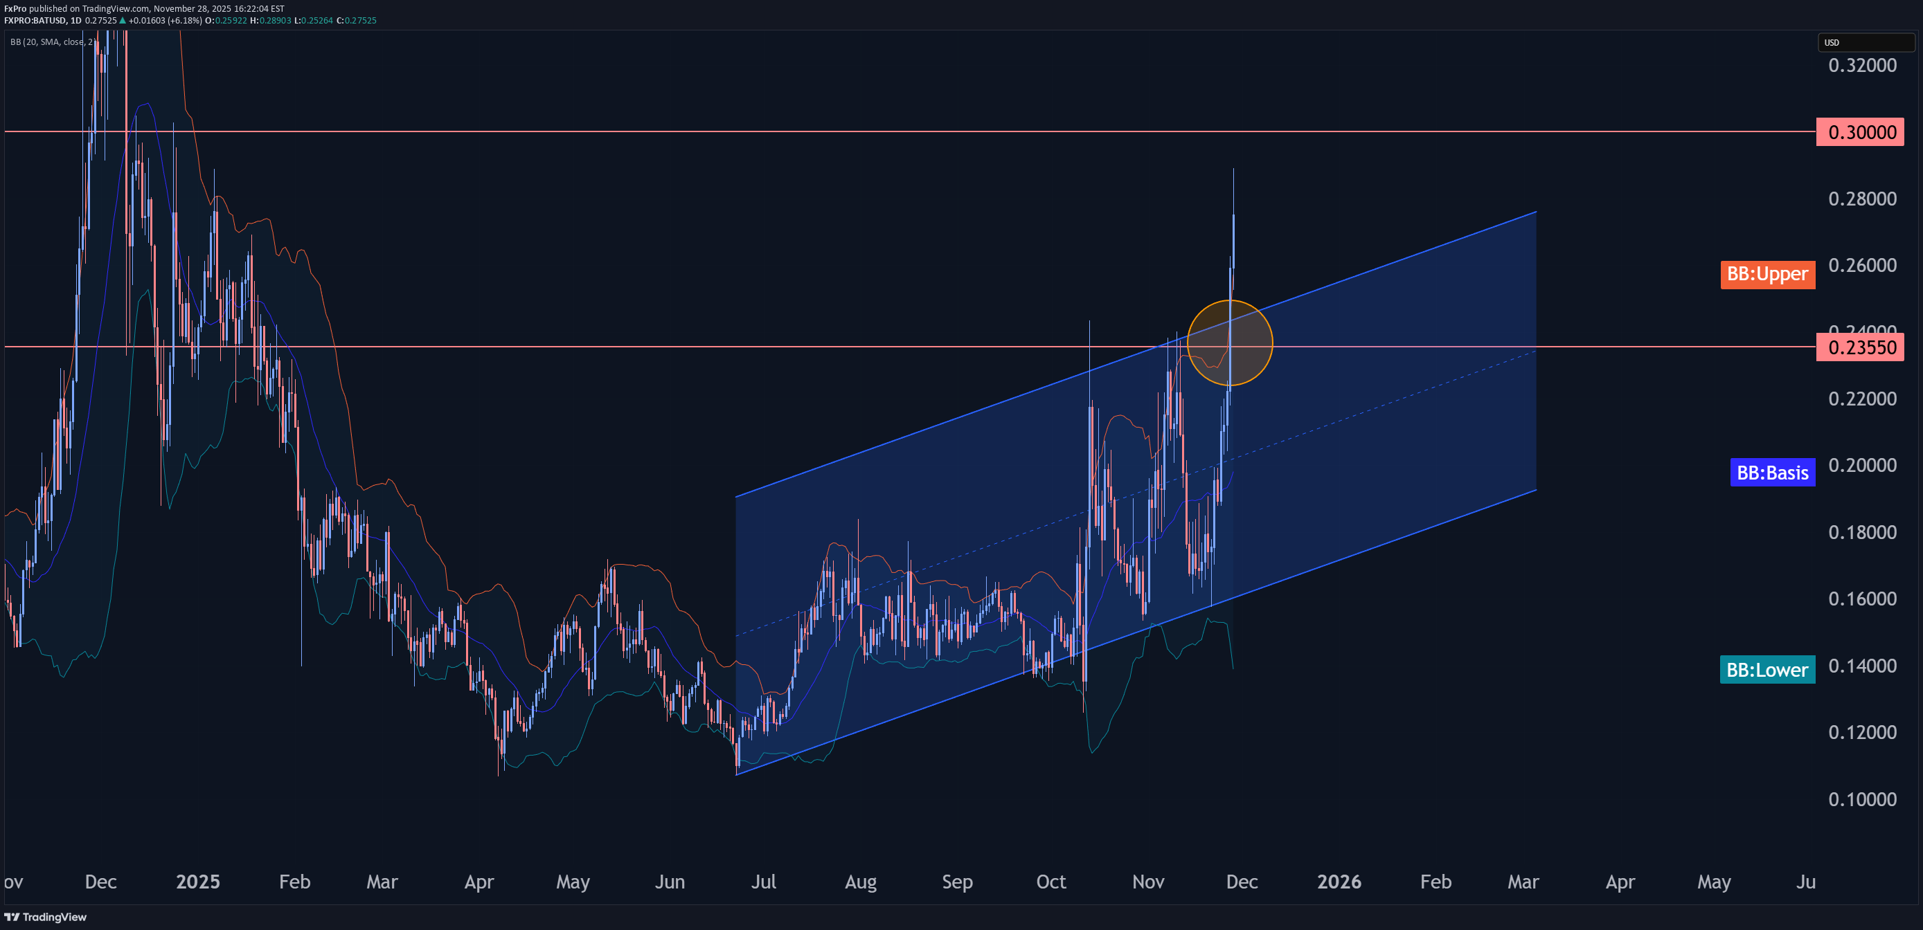Click the 2025 year label on time axis
The width and height of the screenshot is (1923, 930).
tap(198, 882)
